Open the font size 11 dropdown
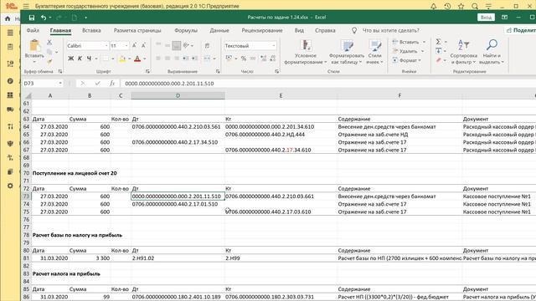The image size is (536, 301). [126, 46]
